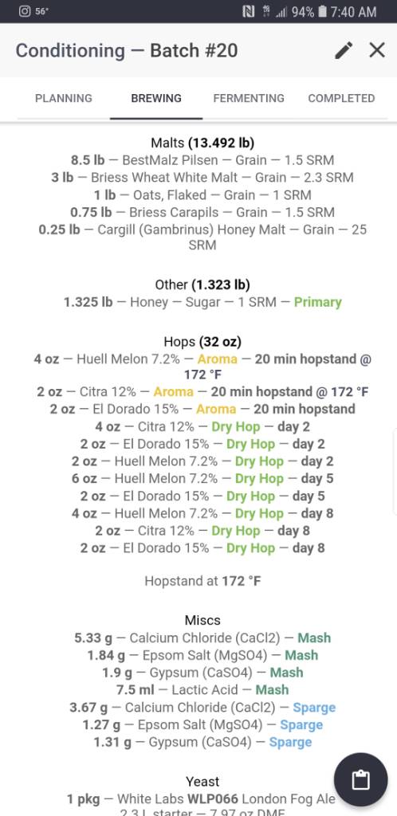Viewport: 397px width, 816px height.
Task: Tap the Honey Primary sugar entry
Action: point(202,302)
